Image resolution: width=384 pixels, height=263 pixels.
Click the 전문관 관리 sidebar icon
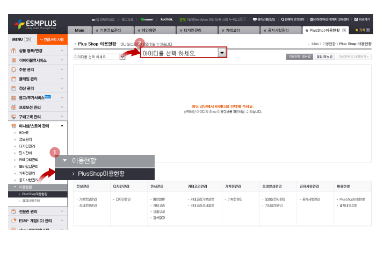pos(14,211)
